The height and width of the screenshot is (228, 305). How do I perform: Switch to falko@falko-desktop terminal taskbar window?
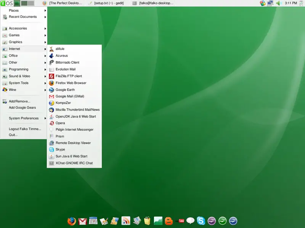[x=153, y=3]
